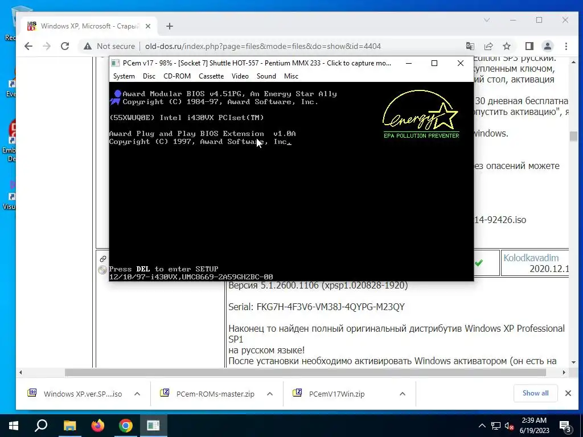This screenshot has width=583, height=437.
Task: Open downloaded PCem-ROMs-master.zip
Action: [208, 394]
